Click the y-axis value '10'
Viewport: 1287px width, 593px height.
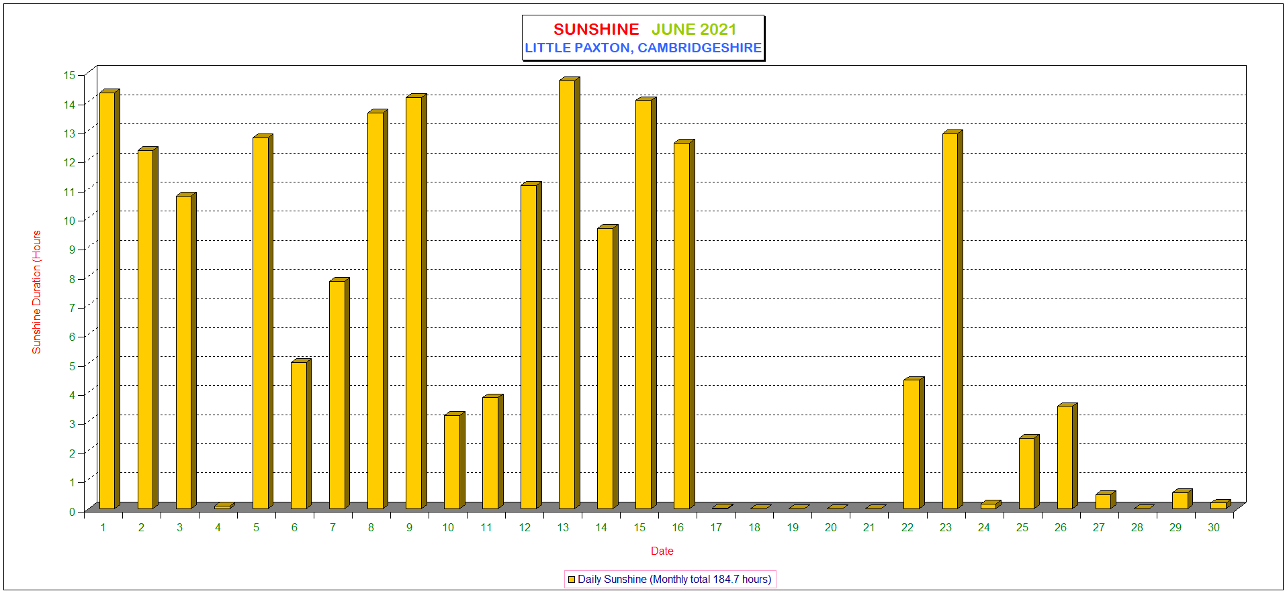coord(70,221)
